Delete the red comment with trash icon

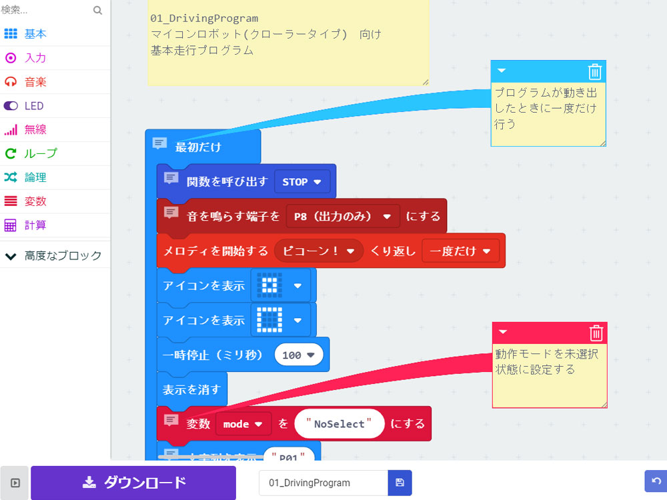[596, 333]
